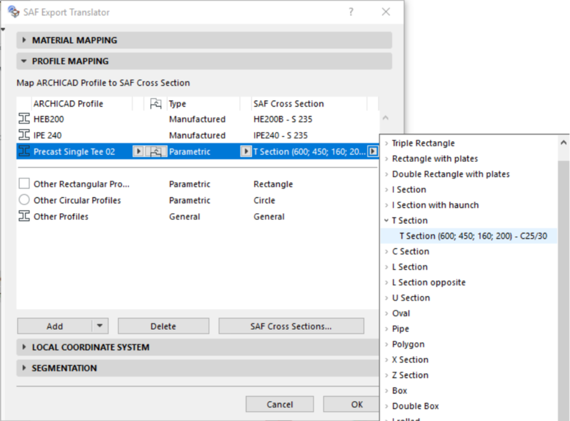570x421 pixels.
Task: Click the profile type column header icon
Action: pos(156,104)
